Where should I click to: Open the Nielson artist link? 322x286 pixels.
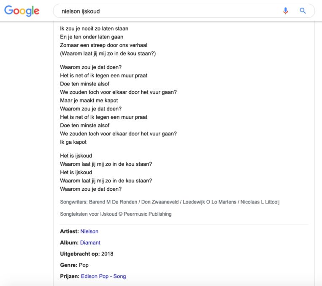tap(89, 231)
